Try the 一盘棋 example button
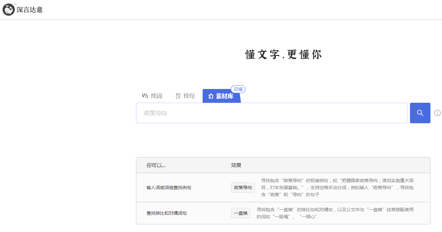 [240, 213]
